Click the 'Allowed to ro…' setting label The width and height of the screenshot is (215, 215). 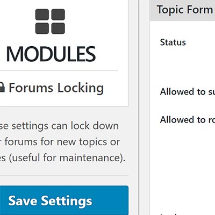(x=188, y=120)
